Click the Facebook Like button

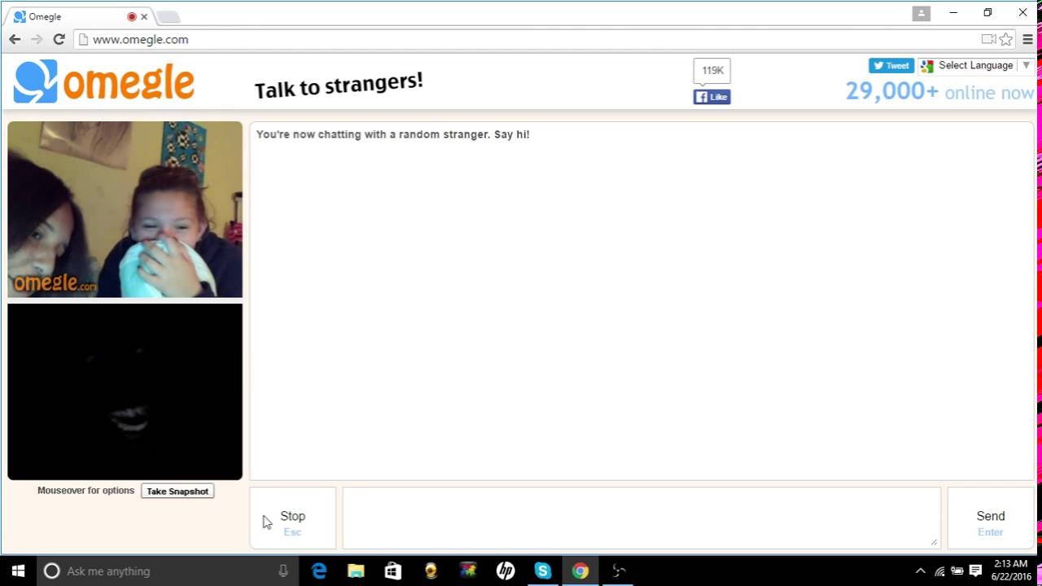[711, 97]
